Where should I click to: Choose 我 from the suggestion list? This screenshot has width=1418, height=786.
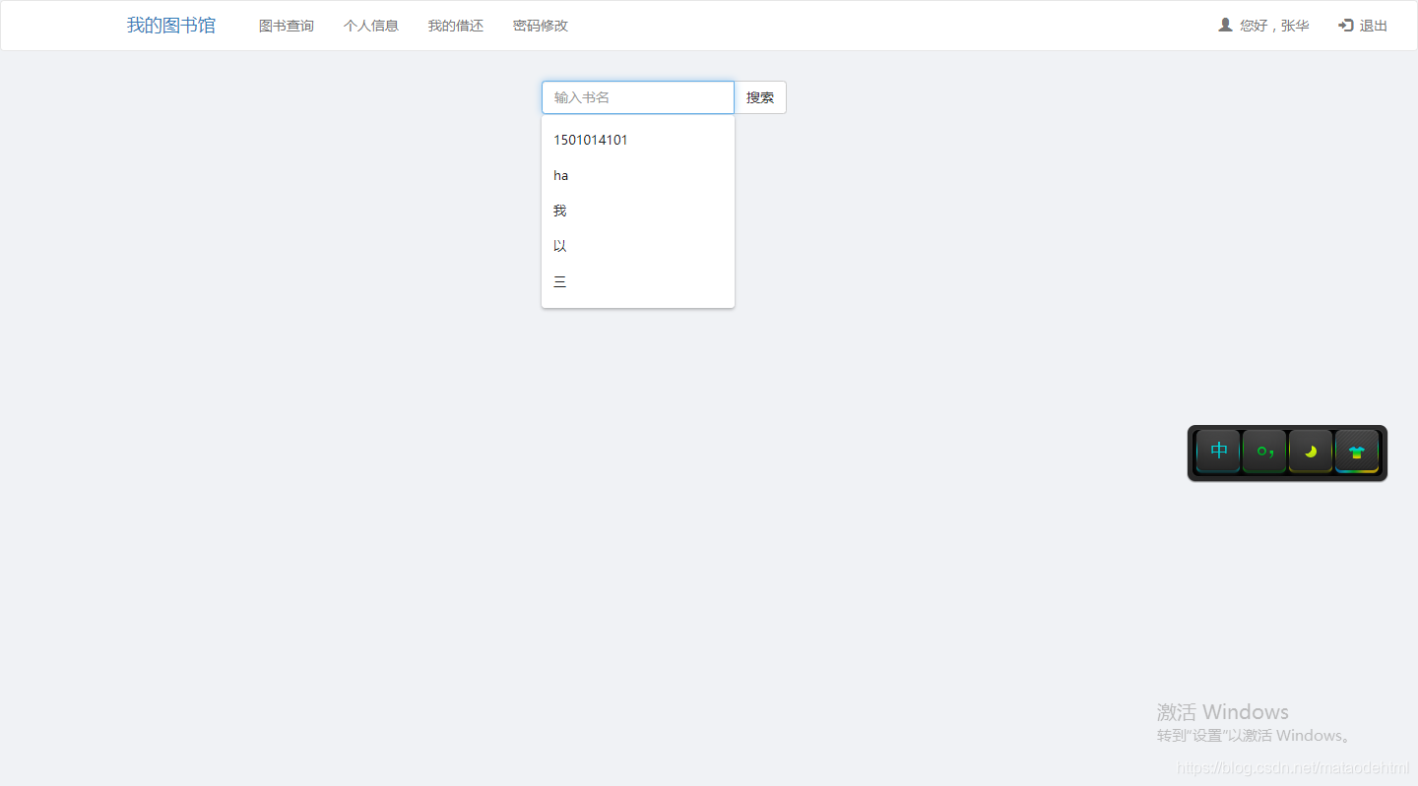[x=559, y=210]
